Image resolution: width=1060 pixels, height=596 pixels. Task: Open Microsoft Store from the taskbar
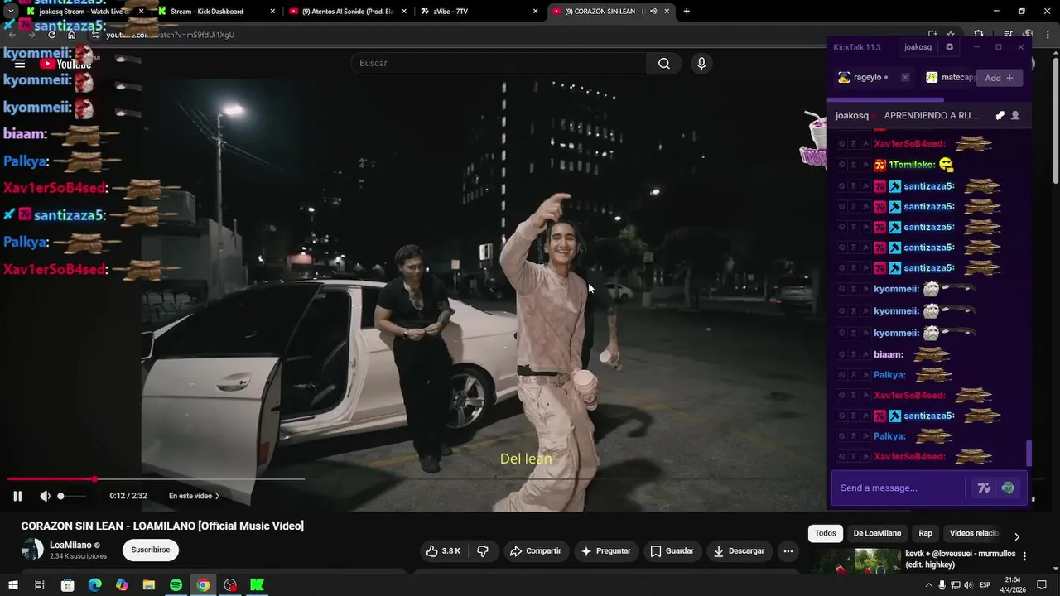point(68,585)
